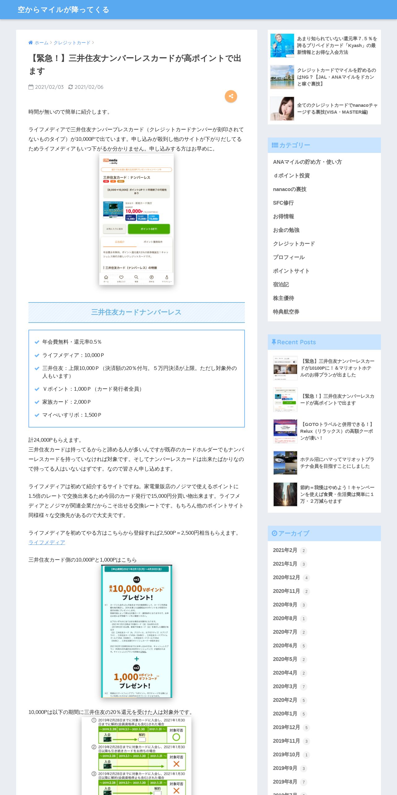This screenshot has width=397, height=795.
Task: Select category お金の勉強
Action: (286, 230)
